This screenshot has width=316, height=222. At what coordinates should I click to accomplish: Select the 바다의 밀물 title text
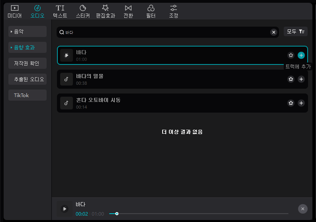(90, 76)
